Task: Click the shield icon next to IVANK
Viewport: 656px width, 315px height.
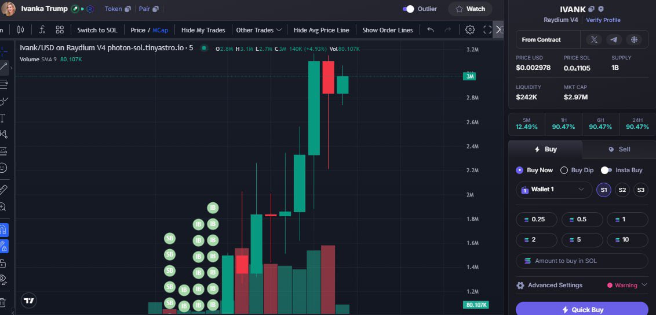Action: 601,9
